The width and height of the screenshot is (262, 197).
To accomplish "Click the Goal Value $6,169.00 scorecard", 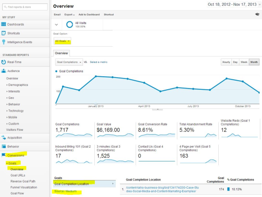I will click(115, 130).
